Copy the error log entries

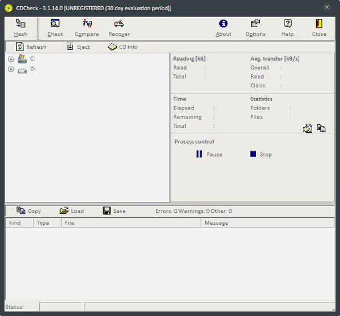[29, 210]
